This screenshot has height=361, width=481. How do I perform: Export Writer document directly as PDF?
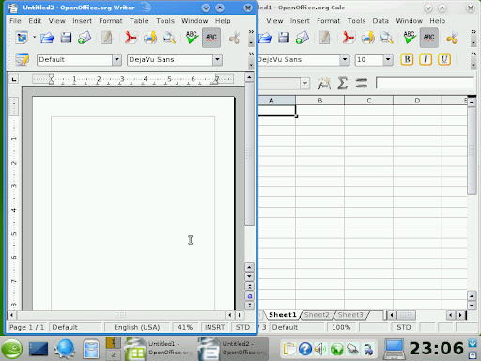(x=131, y=38)
